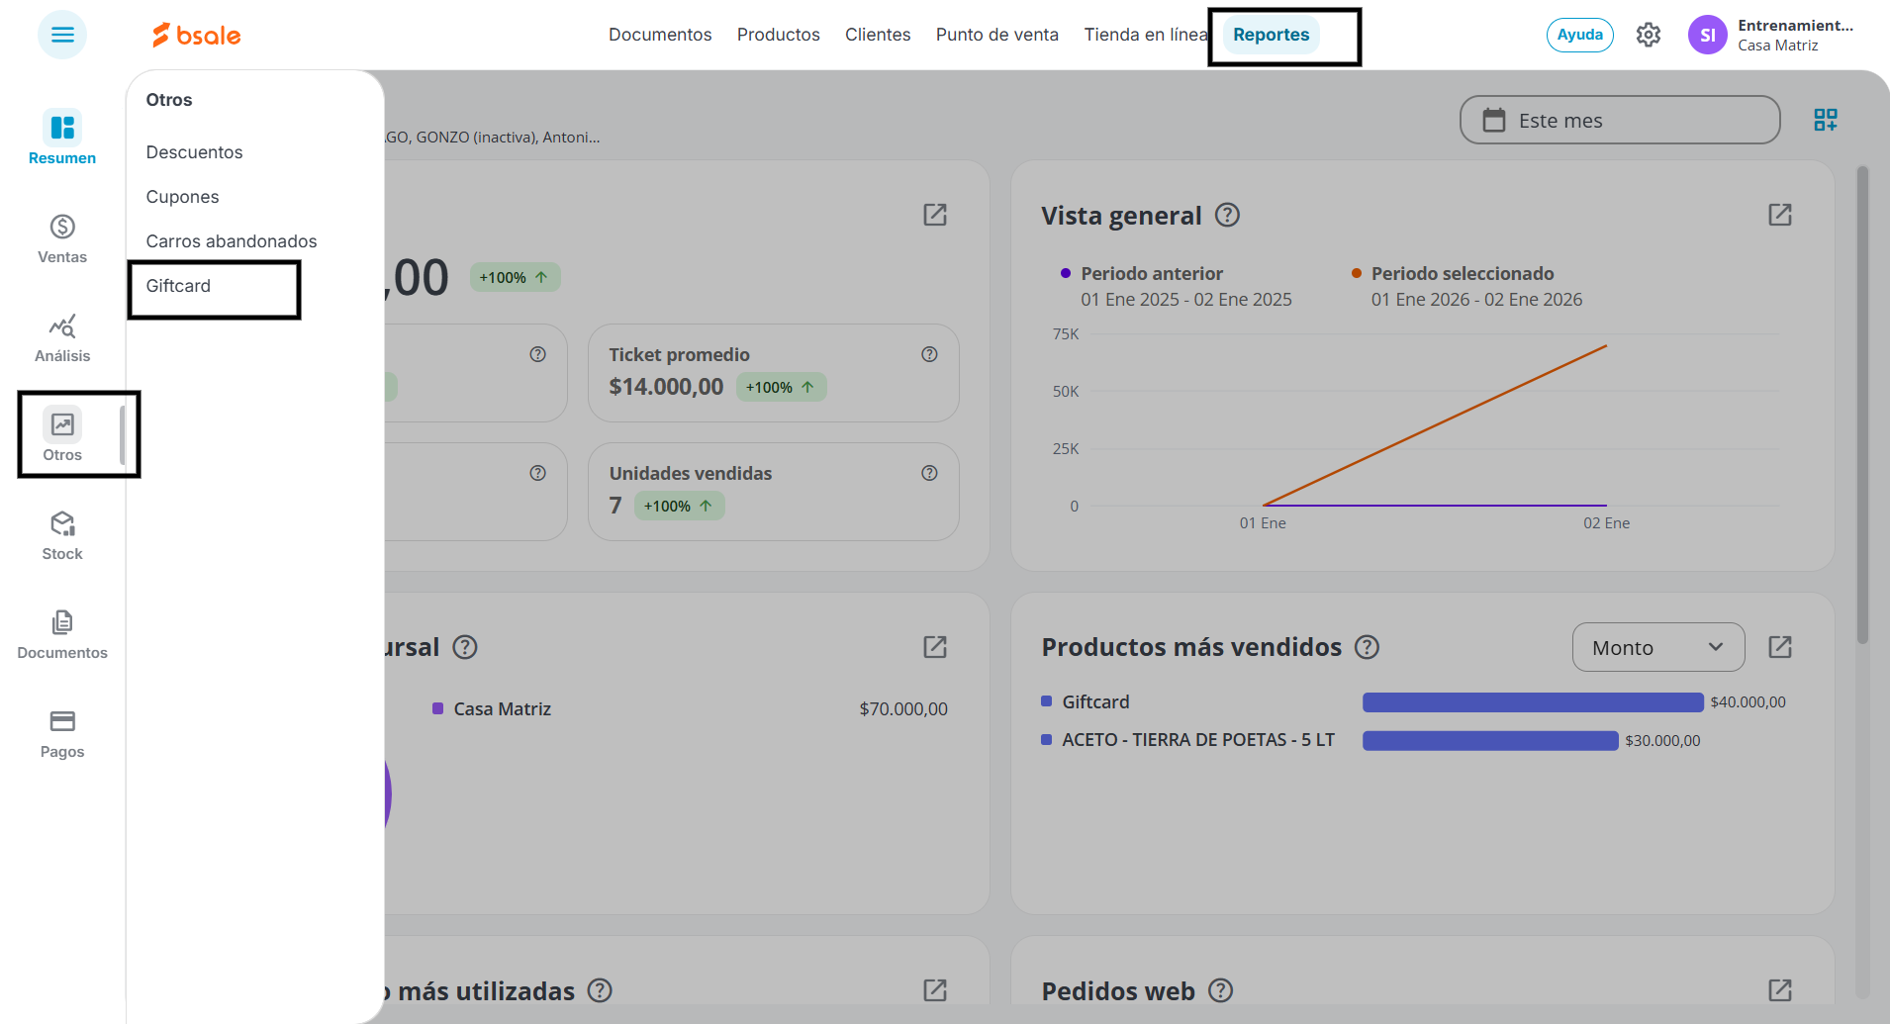Open the sucursal card expanded view
The image size is (1890, 1024).
click(x=935, y=647)
